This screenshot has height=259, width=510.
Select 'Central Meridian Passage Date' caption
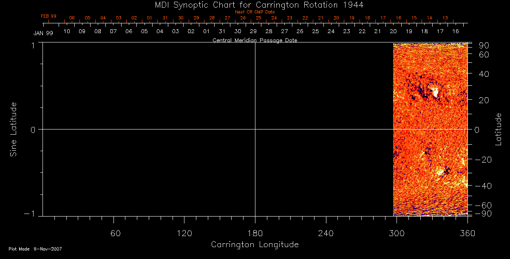point(255,40)
